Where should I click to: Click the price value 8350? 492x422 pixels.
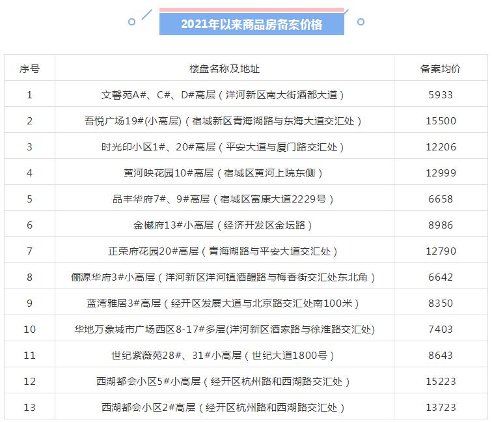441,303
